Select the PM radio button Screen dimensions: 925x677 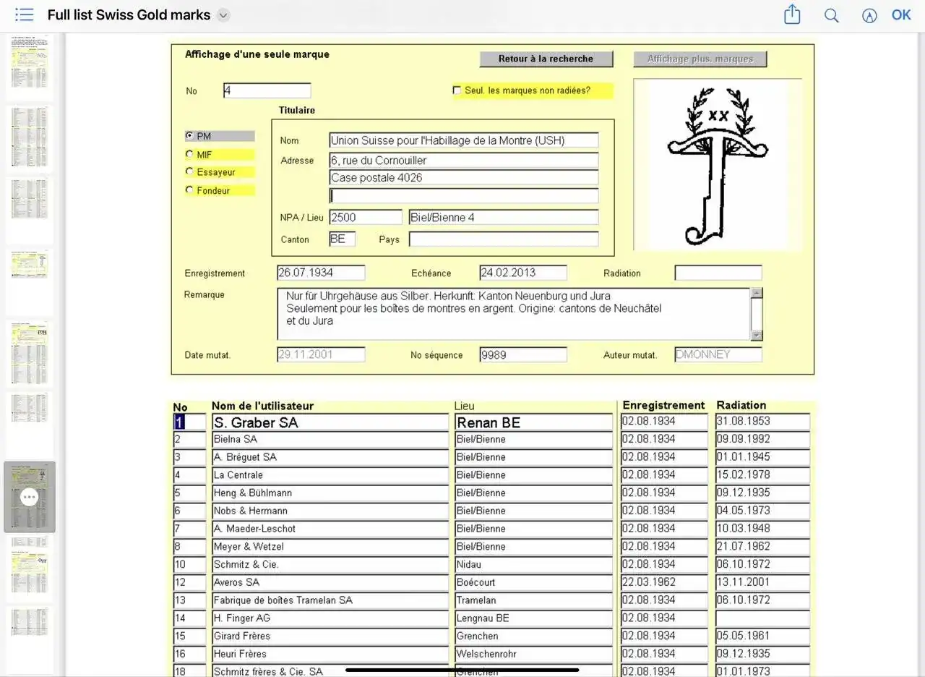pos(190,136)
